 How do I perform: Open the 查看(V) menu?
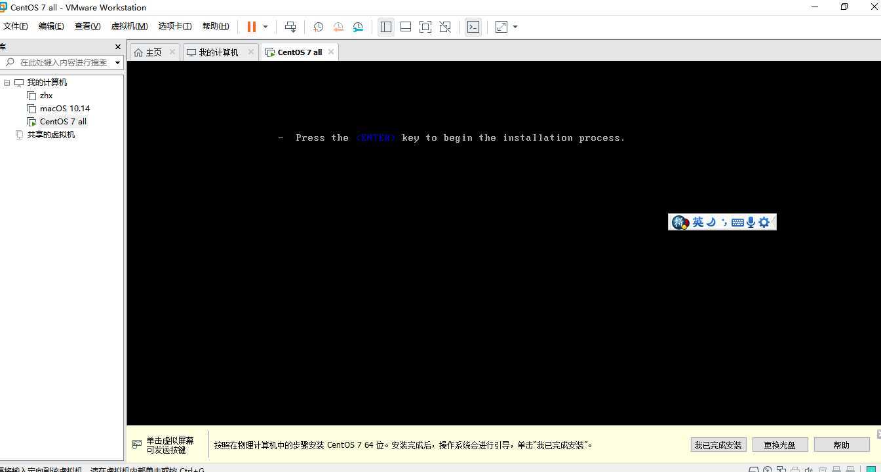tap(87, 26)
